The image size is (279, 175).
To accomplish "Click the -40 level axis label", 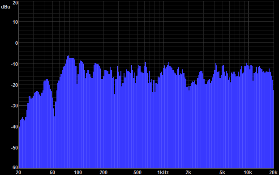I will click(14, 127).
